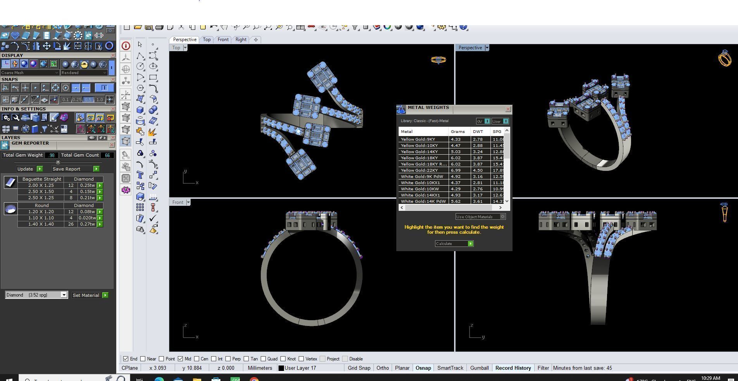Toggle Osnap in the status bar

pos(423,368)
